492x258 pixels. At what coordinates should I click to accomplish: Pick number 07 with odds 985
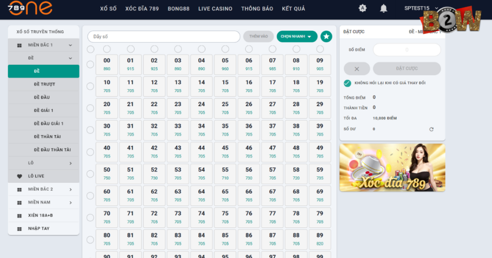pos(272,64)
